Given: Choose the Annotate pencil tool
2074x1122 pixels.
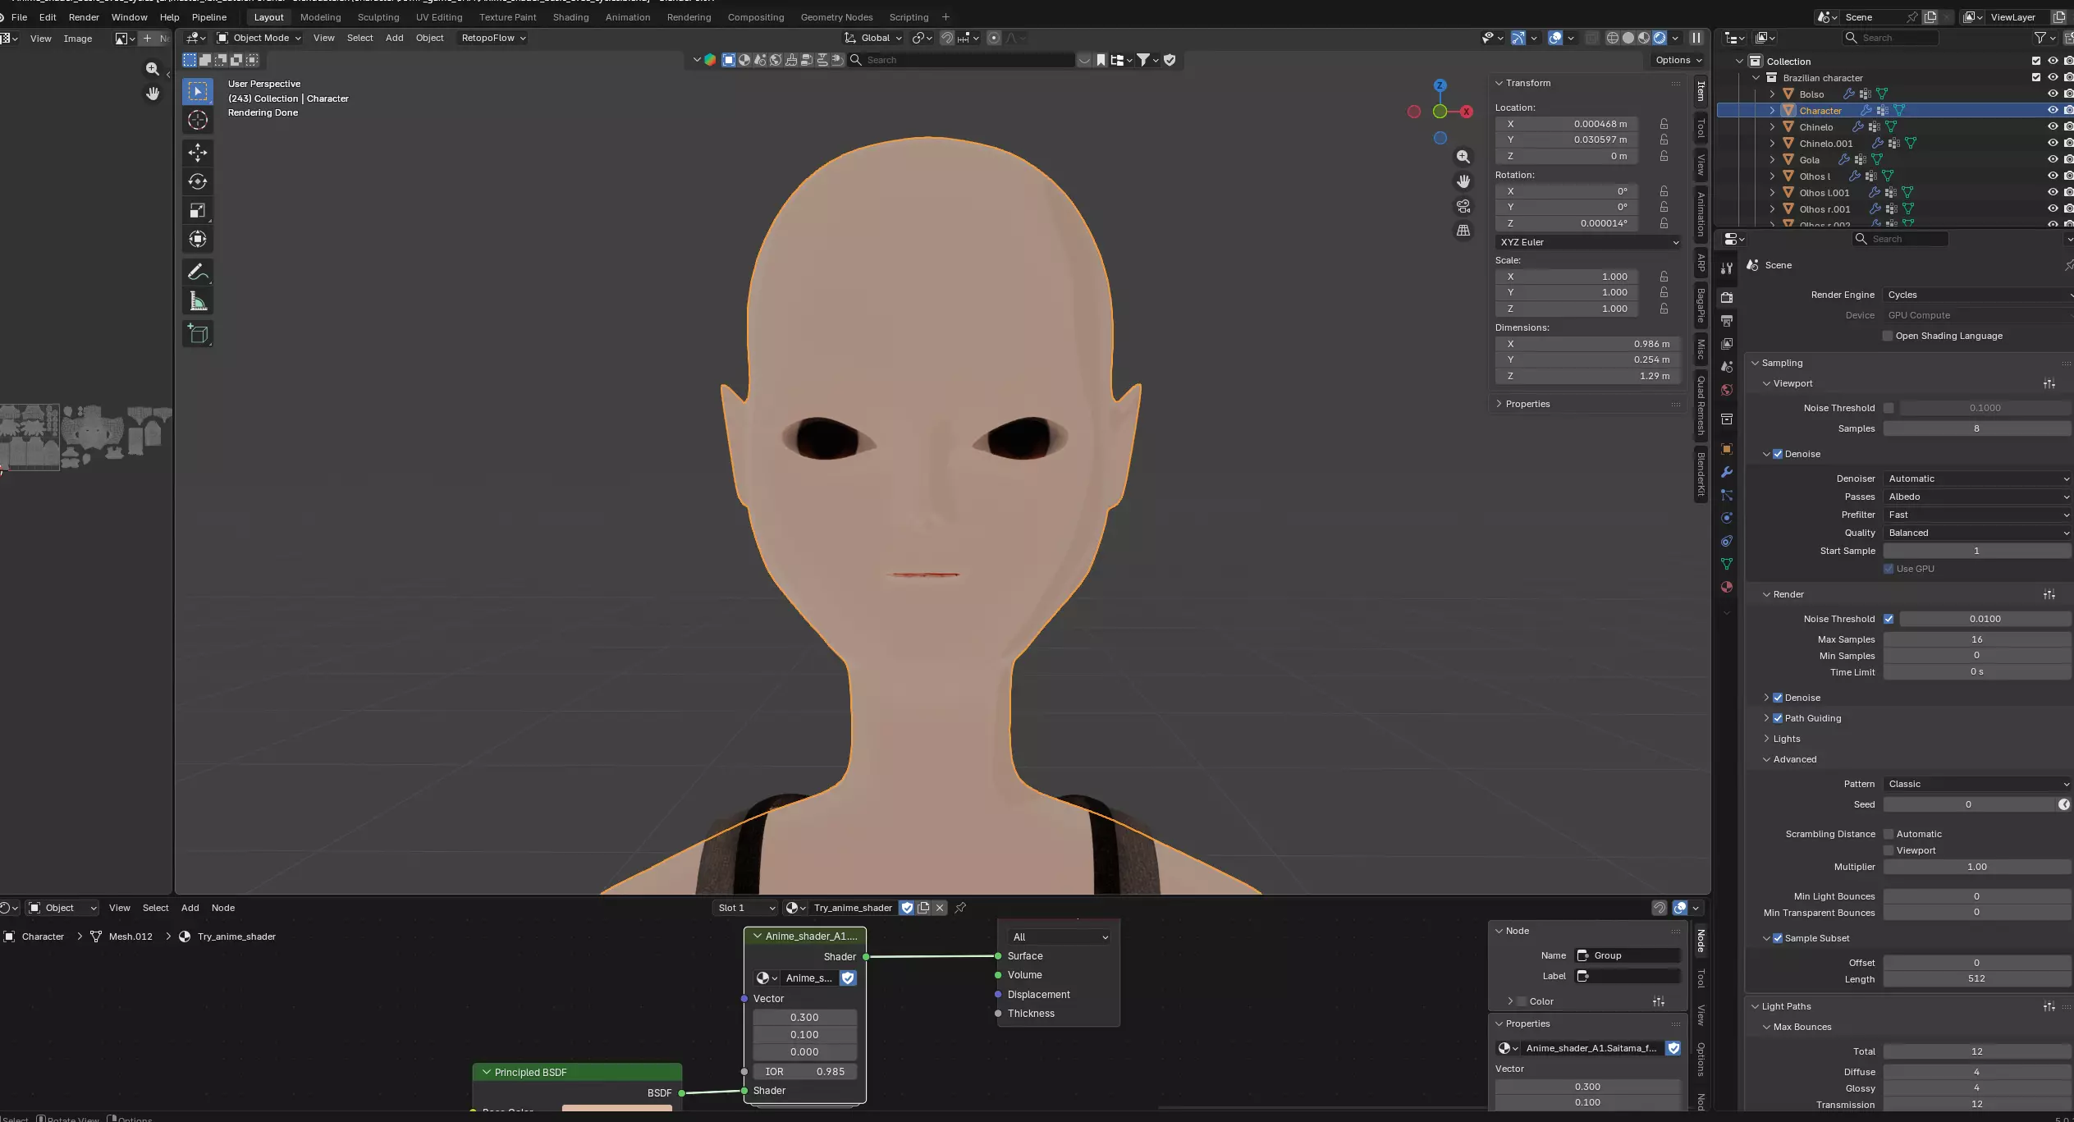Looking at the screenshot, I should [198, 272].
